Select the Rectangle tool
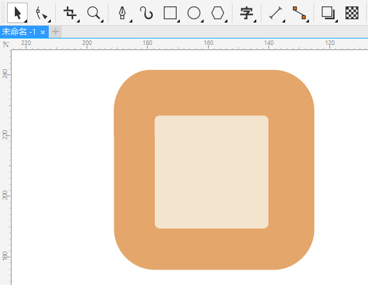Screen dimensions: 368x285 pyautogui.click(x=170, y=13)
